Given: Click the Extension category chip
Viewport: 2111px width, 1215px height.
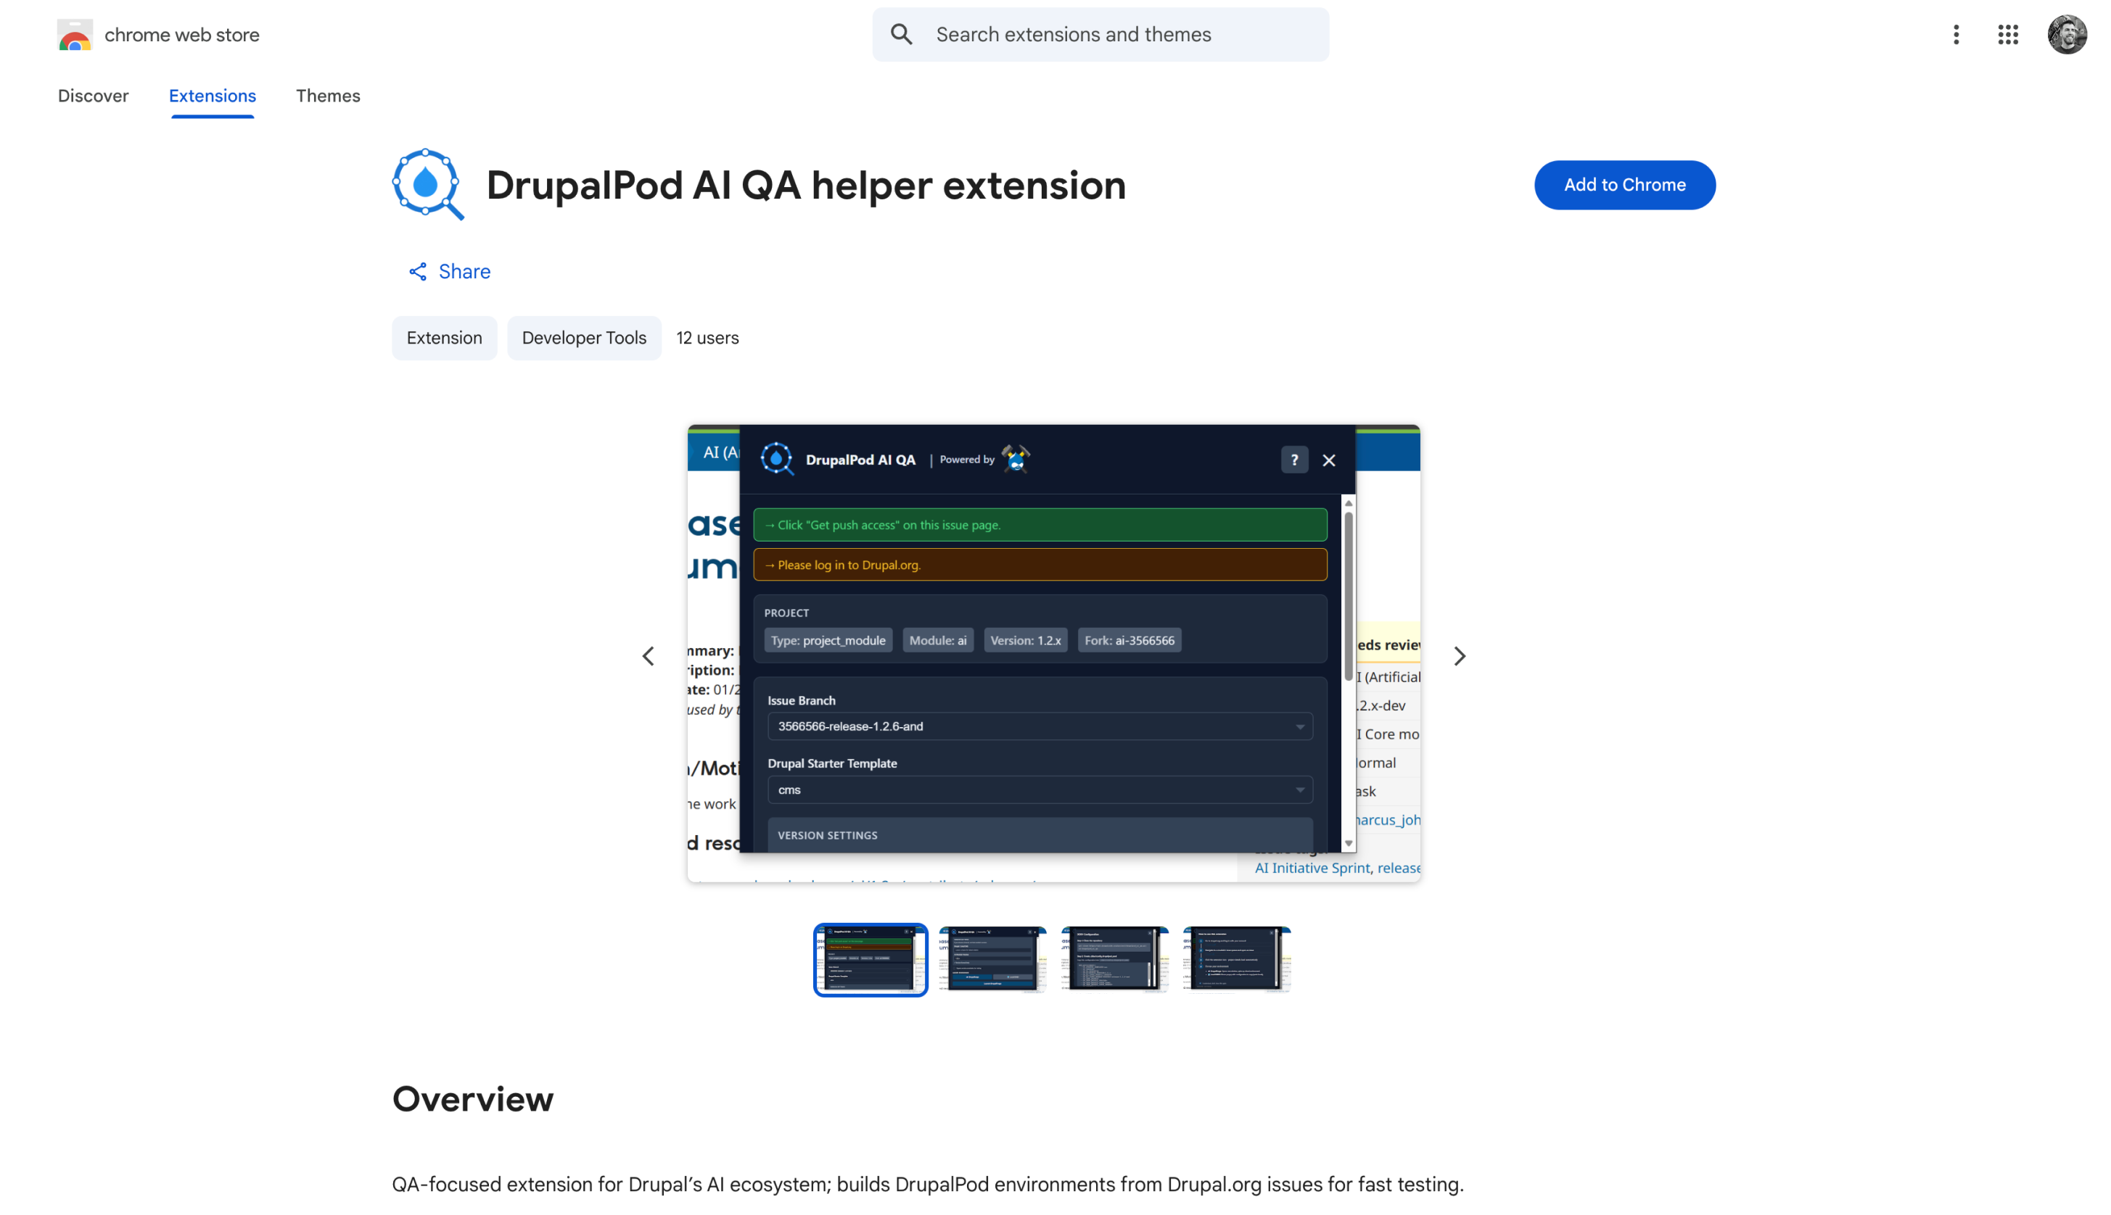Looking at the screenshot, I should click(x=444, y=338).
